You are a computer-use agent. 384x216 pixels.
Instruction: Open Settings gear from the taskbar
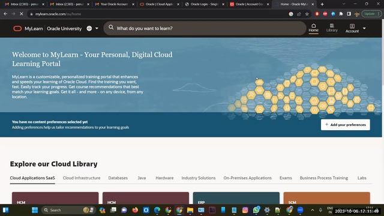point(267,210)
